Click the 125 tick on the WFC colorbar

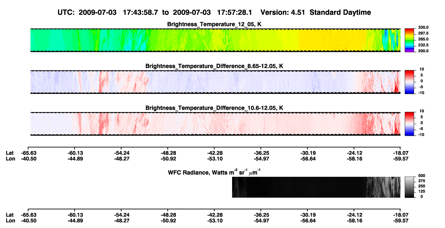tap(422, 191)
